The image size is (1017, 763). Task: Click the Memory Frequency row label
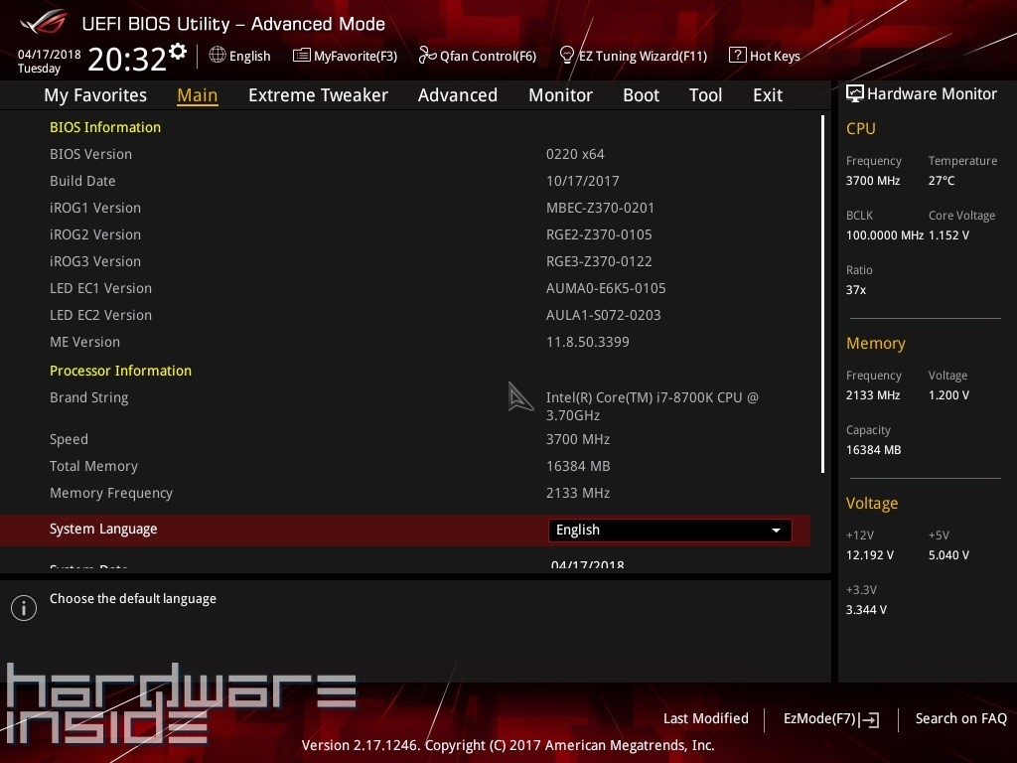click(x=111, y=493)
